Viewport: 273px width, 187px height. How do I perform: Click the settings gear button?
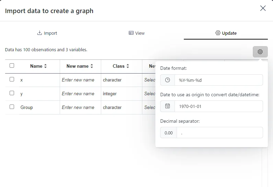[x=260, y=52]
